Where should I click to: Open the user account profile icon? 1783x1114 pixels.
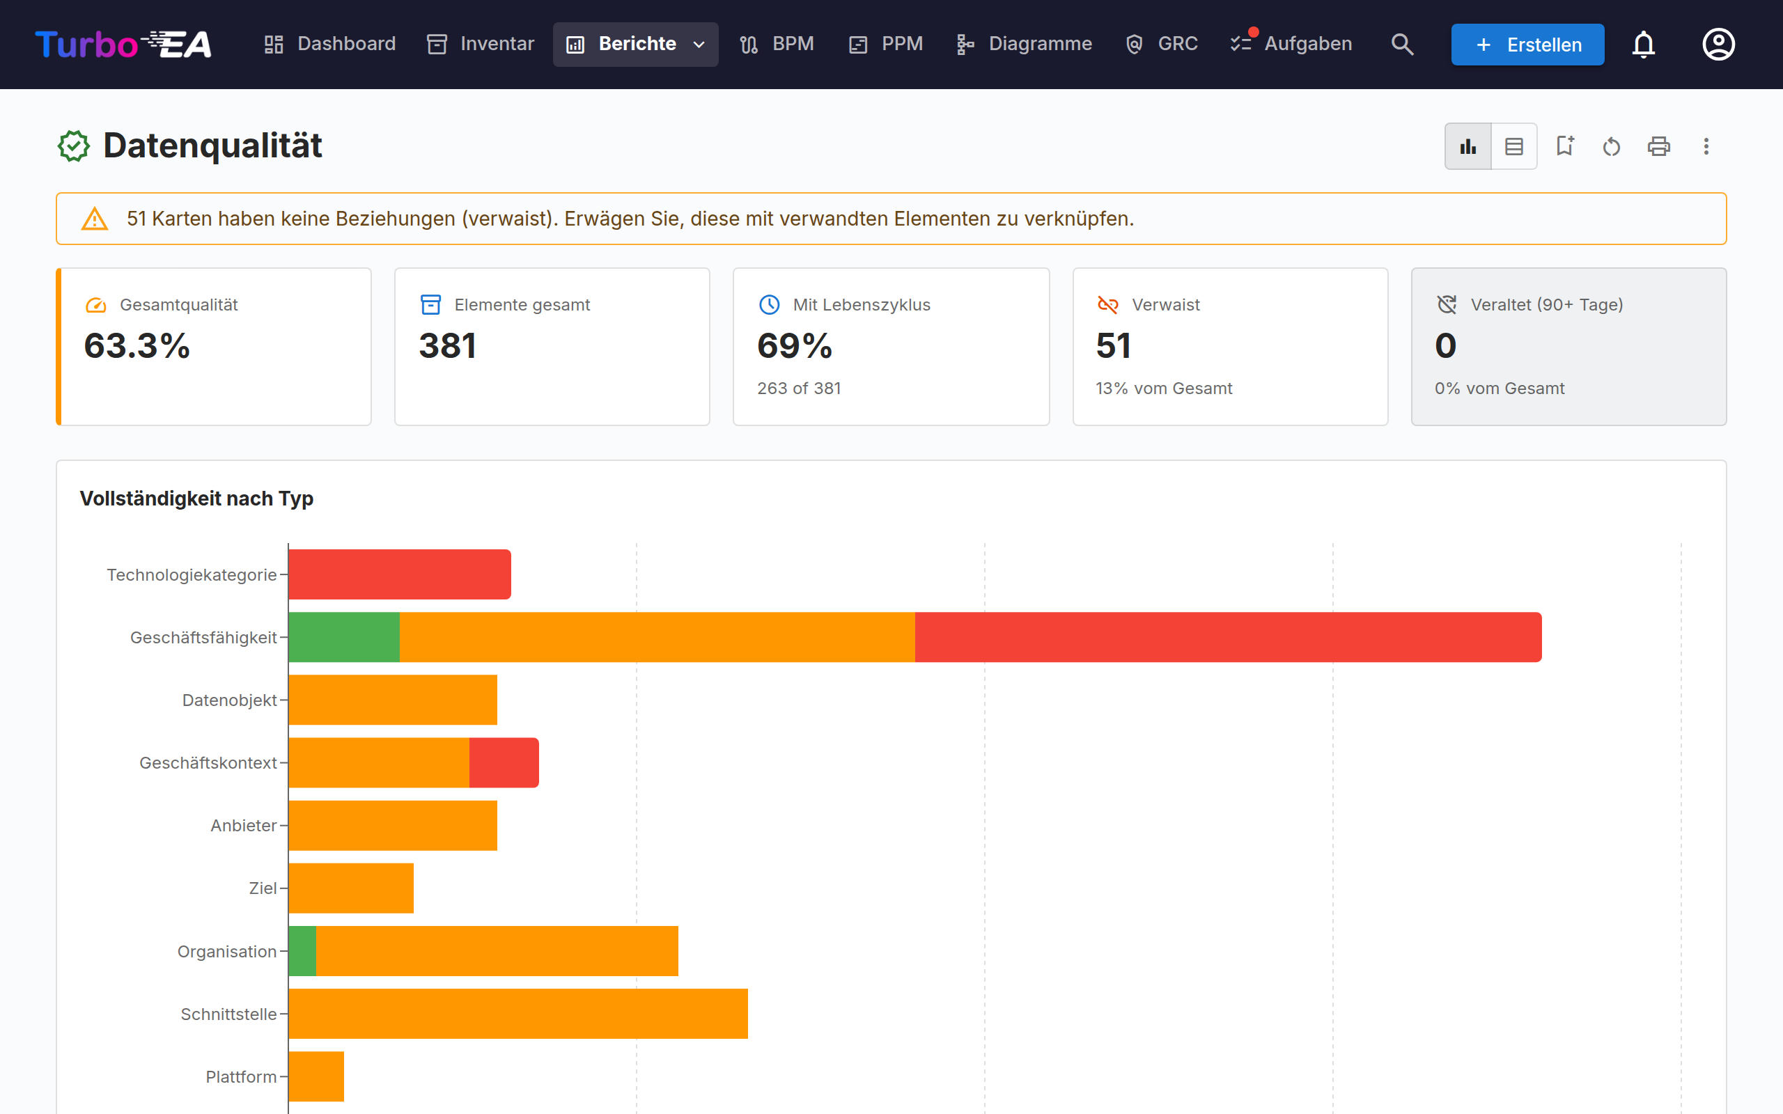pyautogui.click(x=1718, y=44)
